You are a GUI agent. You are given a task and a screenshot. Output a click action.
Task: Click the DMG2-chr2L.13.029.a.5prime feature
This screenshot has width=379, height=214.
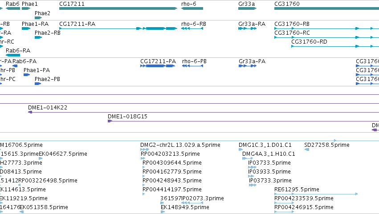coord(145,149)
